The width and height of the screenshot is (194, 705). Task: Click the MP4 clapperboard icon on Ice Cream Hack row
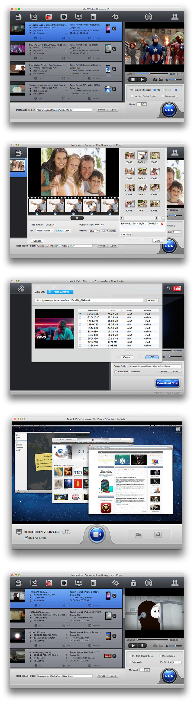[108, 89]
